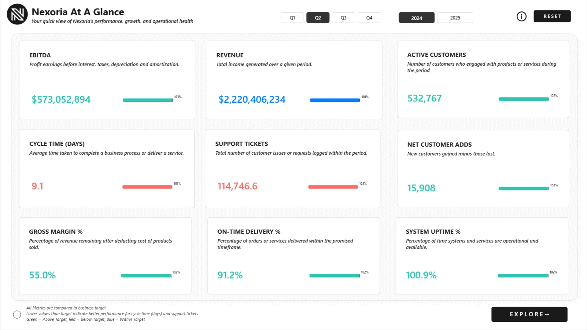Choose the Q4 quarter option

(369, 18)
